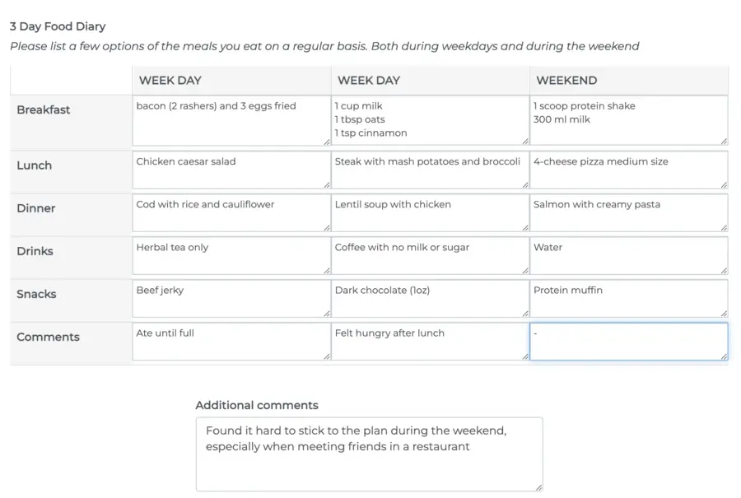Click the Felt hungry after lunch field

point(430,342)
